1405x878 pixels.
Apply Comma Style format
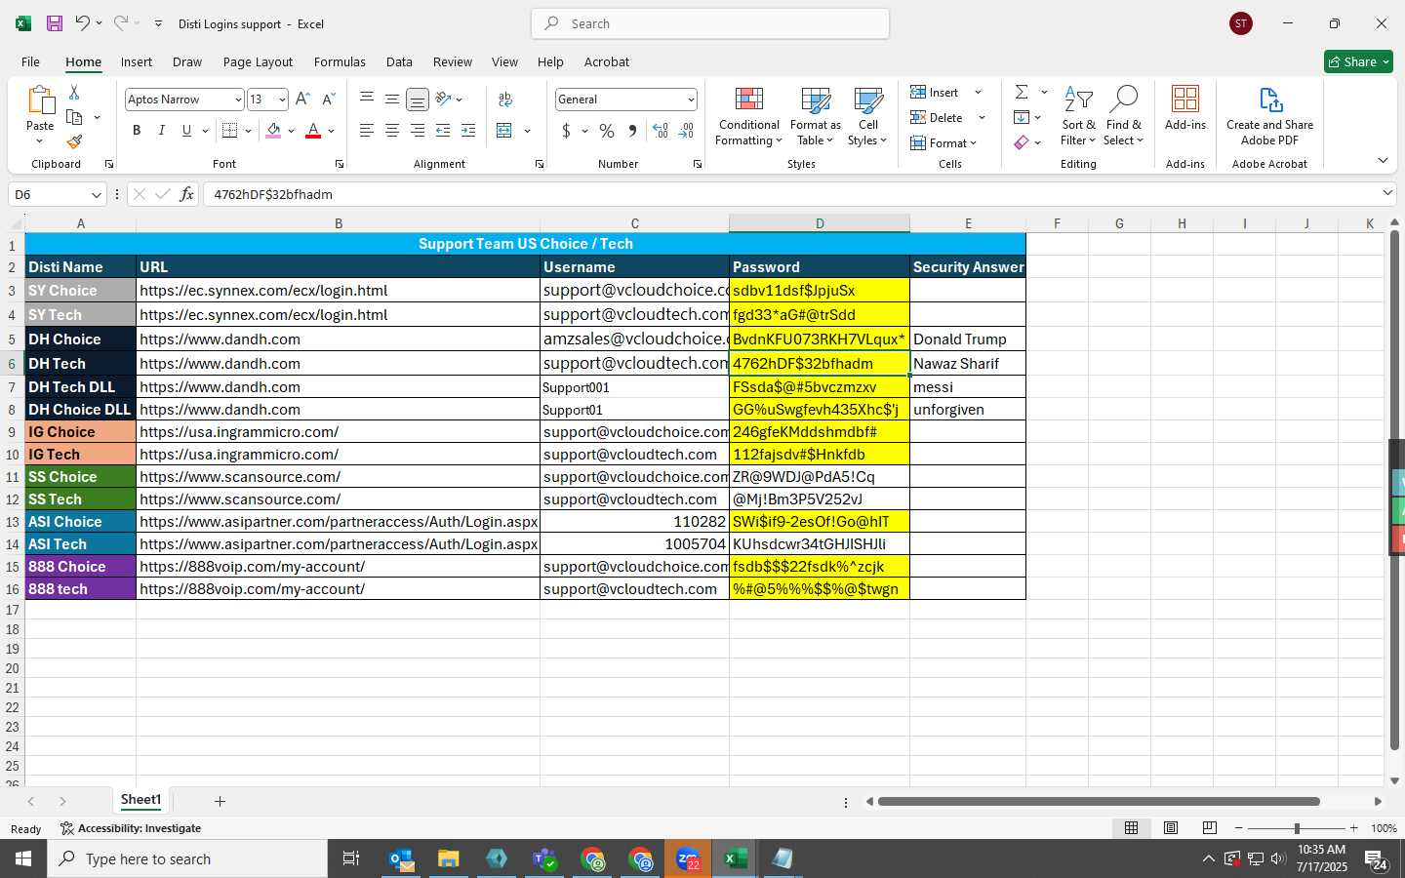[632, 131]
